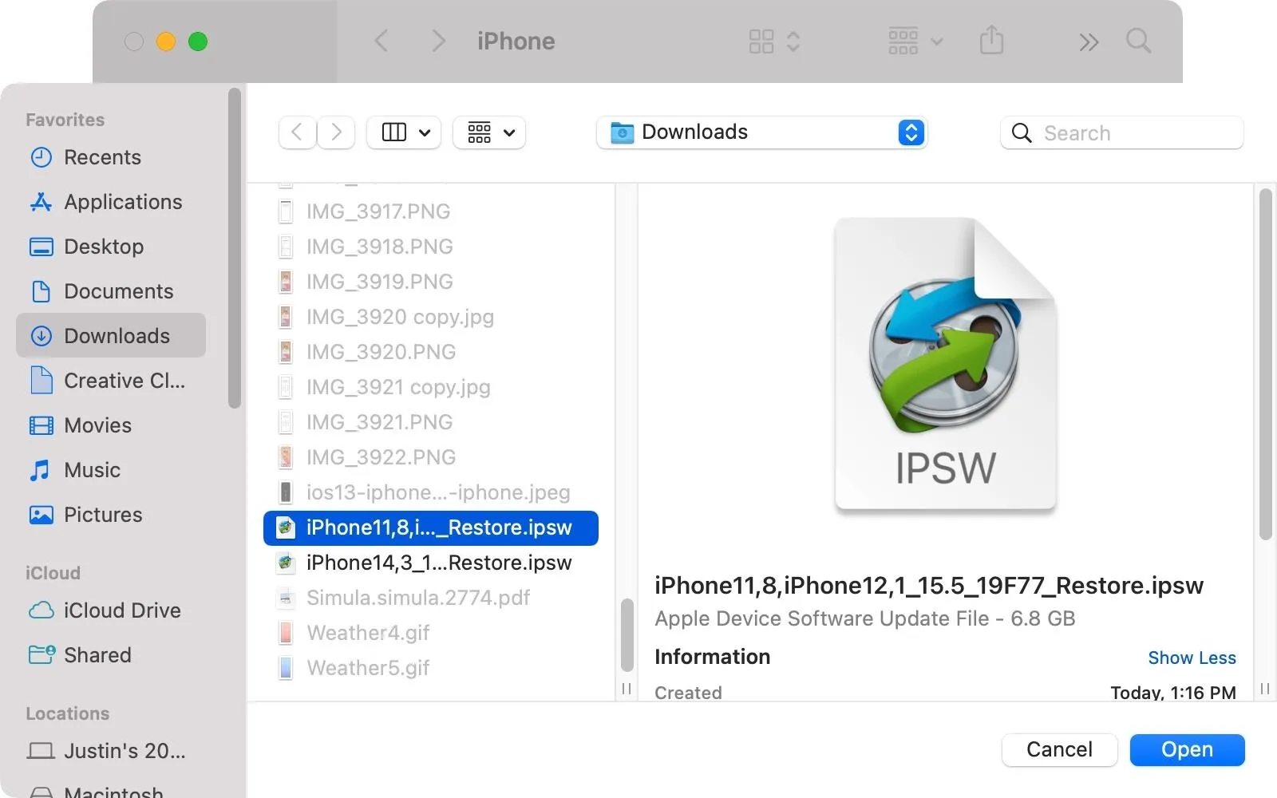The width and height of the screenshot is (1277, 798).
Task: Click the Justin's laptop icon under Locations
Action: (42, 751)
